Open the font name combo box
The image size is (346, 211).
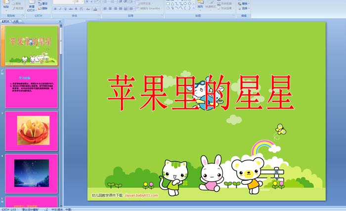pyautogui.click(x=64, y=2)
